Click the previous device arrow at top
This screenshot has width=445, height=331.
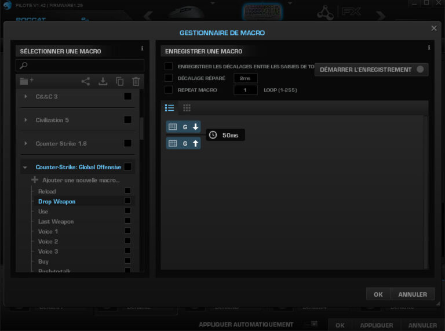pos(148,16)
